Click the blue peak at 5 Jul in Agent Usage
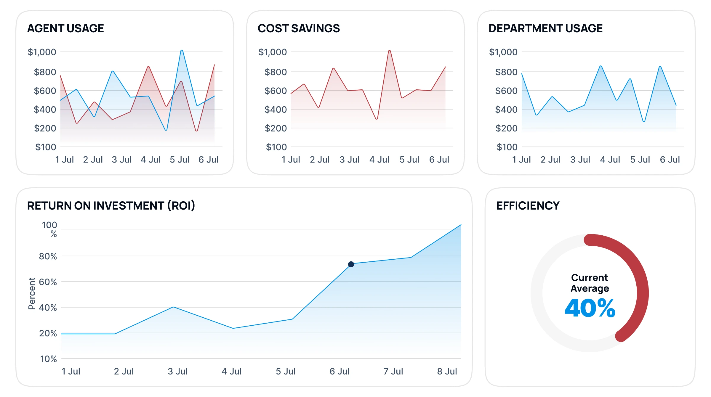Image resolution: width=711 pixels, height=397 pixels. coord(182,50)
